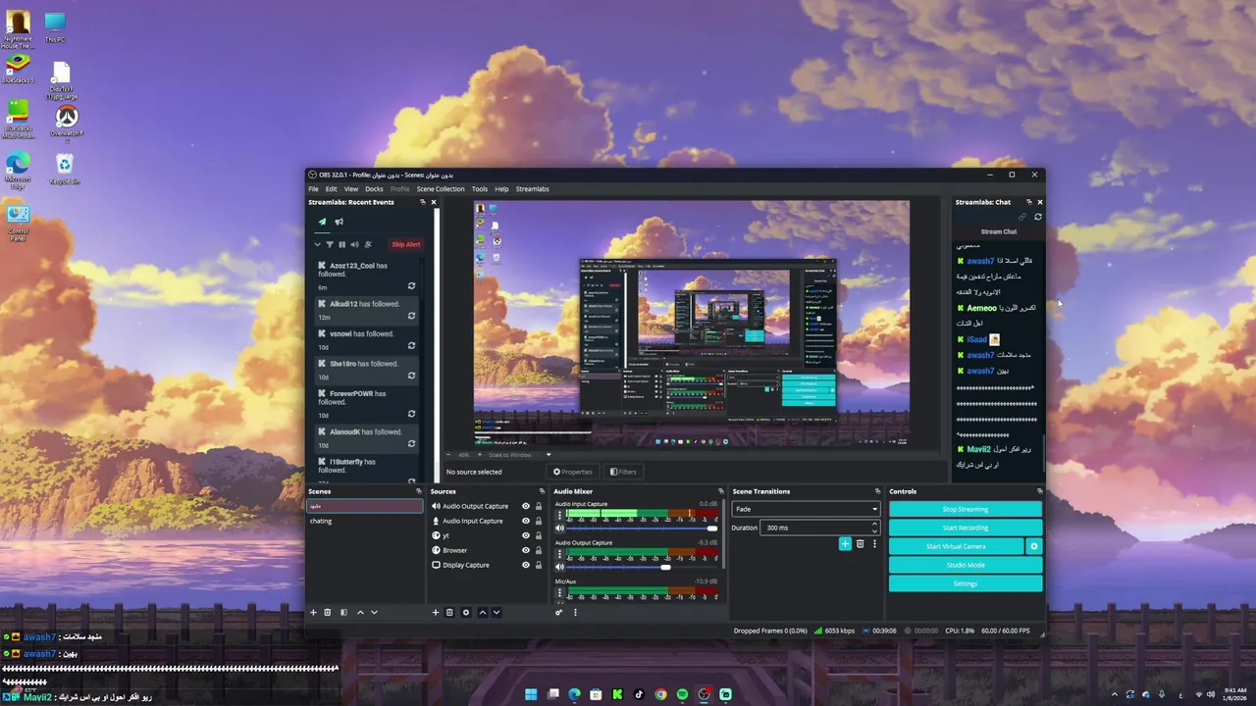Hide Display Capture source eye icon
Image resolution: width=1256 pixels, height=706 pixels.
tap(525, 565)
